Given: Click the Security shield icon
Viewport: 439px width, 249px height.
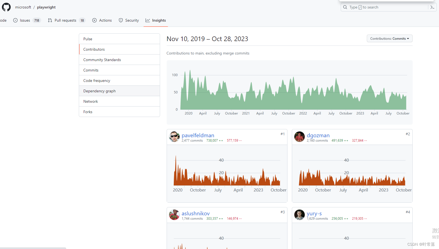Looking at the screenshot, I should pyautogui.click(x=121, y=20).
